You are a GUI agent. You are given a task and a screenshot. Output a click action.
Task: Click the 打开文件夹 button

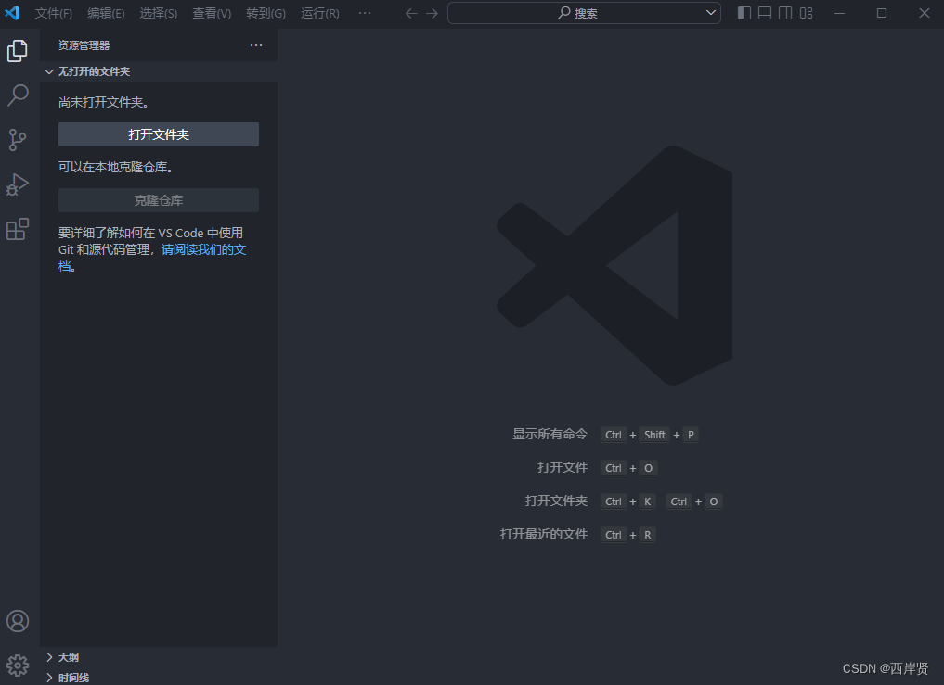159,134
